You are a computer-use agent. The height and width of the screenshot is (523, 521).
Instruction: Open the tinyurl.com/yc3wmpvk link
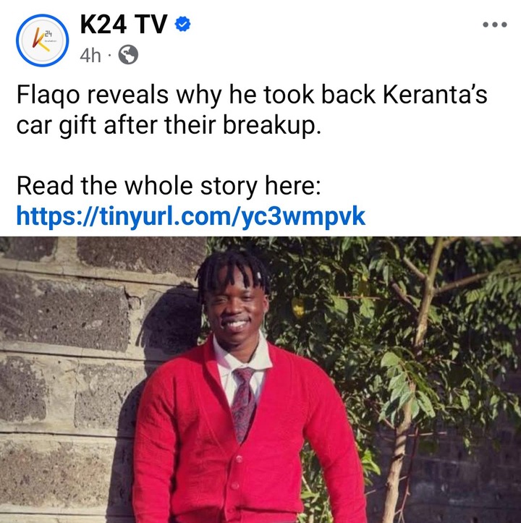(x=191, y=217)
